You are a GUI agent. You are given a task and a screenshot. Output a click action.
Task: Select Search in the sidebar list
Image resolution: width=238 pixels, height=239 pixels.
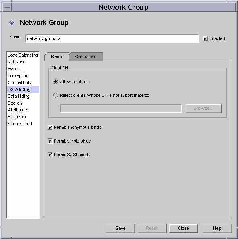(x=23, y=103)
